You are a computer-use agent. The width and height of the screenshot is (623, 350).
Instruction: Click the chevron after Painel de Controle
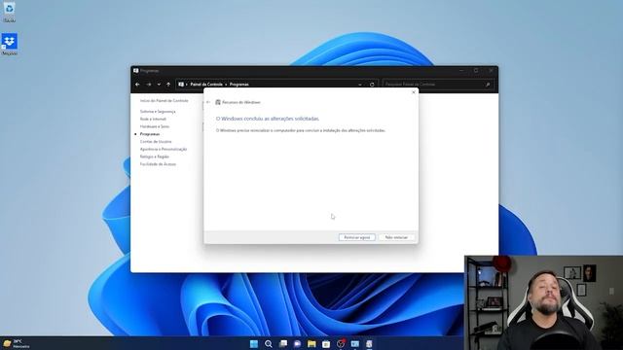226,85
